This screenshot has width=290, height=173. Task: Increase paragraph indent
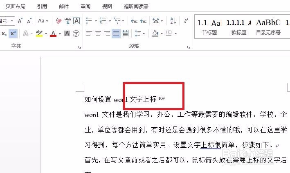tap(143, 21)
